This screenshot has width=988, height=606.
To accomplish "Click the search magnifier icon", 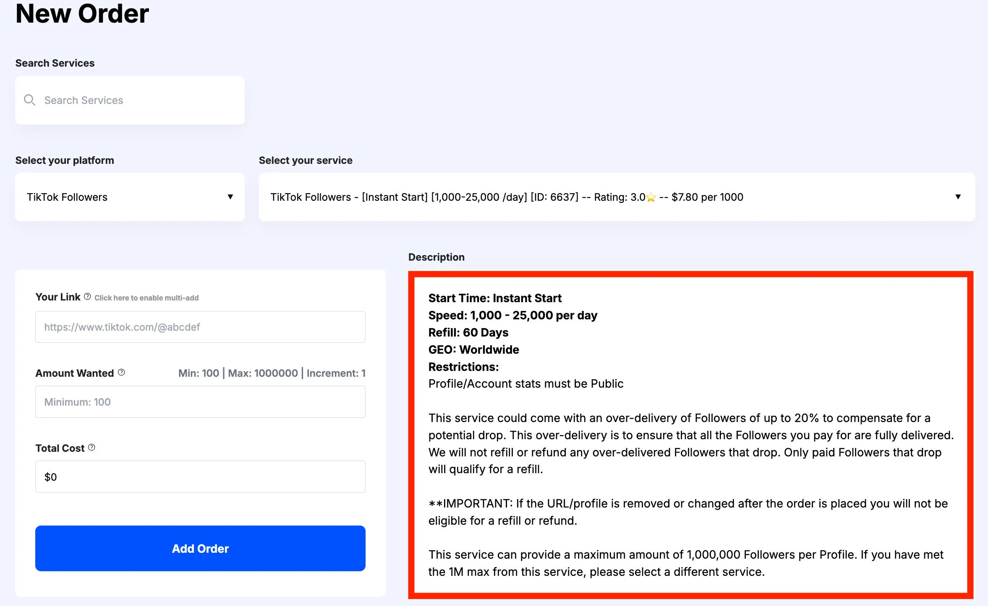I will [29, 100].
